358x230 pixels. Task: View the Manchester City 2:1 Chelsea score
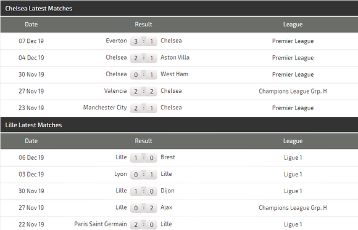(144, 108)
